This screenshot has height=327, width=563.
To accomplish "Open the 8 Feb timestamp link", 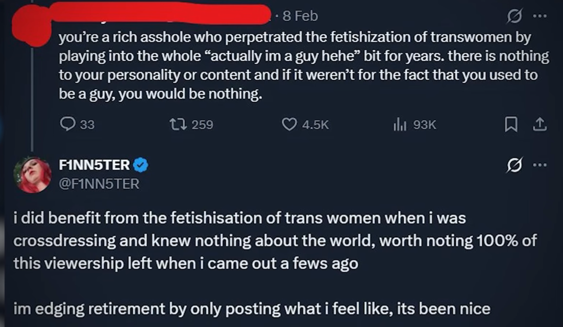I will [x=300, y=16].
